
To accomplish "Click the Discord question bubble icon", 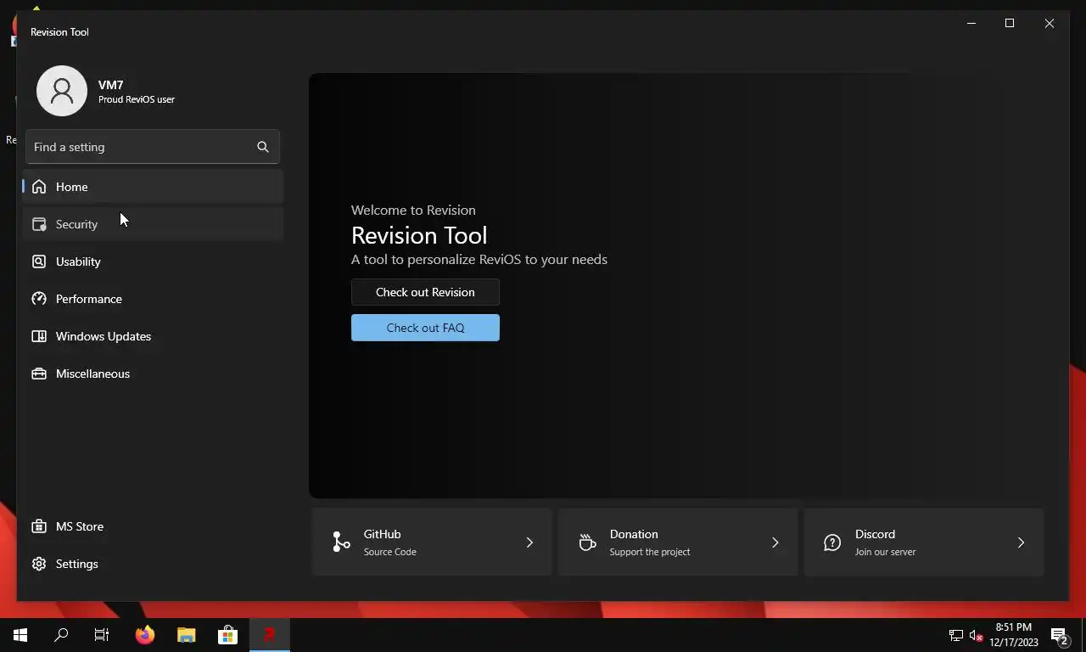I will (832, 542).
